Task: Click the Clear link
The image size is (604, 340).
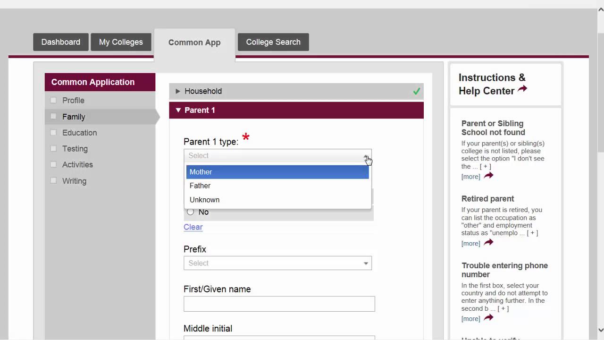Action: [193, 227]
